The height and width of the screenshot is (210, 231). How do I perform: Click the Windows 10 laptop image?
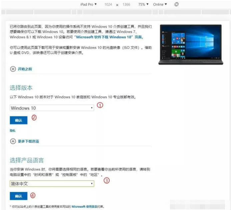tap(190, 44)
